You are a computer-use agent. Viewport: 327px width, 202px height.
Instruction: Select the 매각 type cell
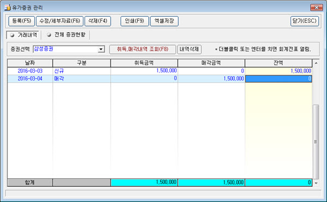pos(82,79)
